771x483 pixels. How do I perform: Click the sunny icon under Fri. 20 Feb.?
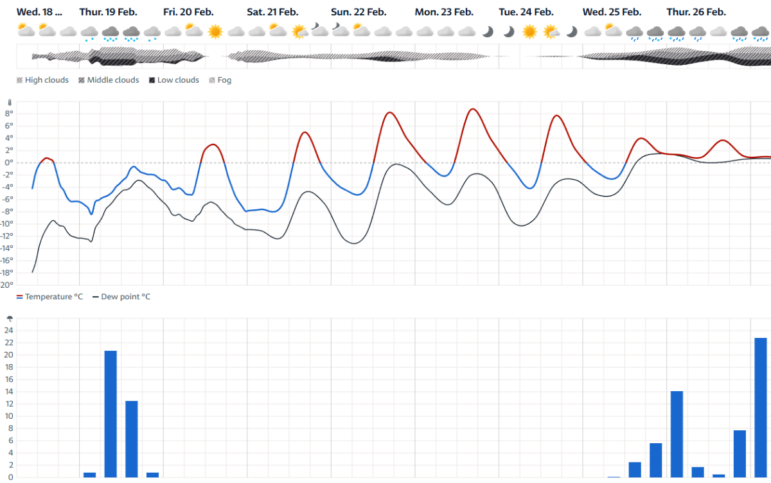tap(215, 31)
